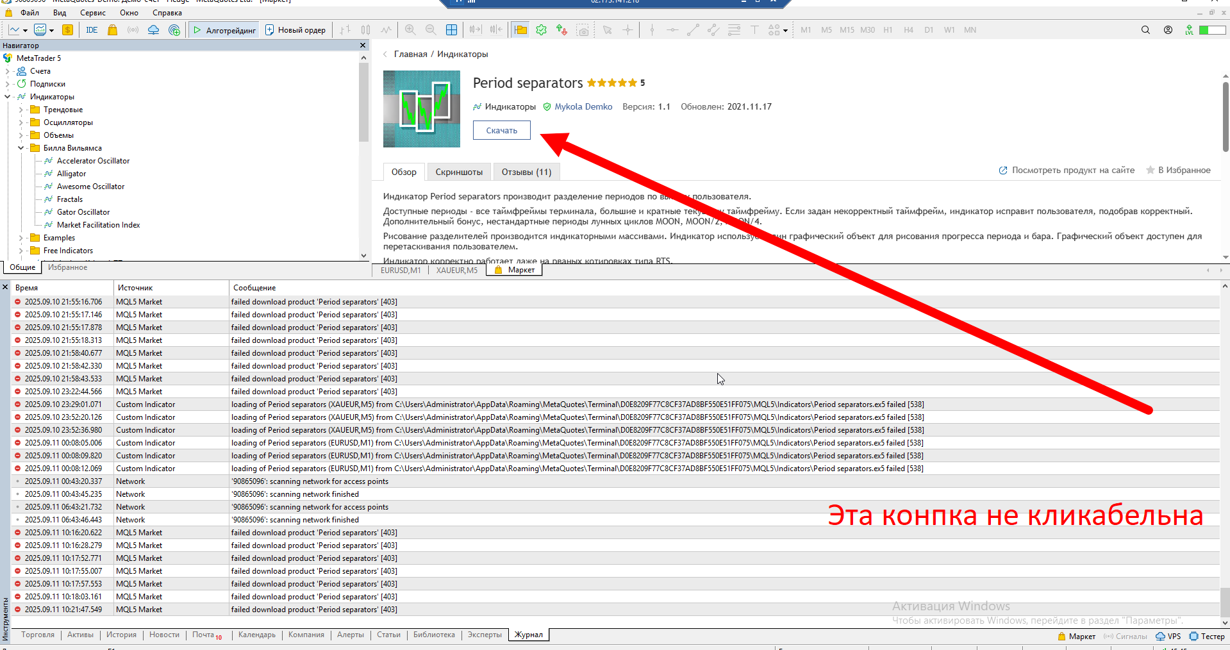
Task: Open the Скриншоты tab
Action: pos(459,172)
